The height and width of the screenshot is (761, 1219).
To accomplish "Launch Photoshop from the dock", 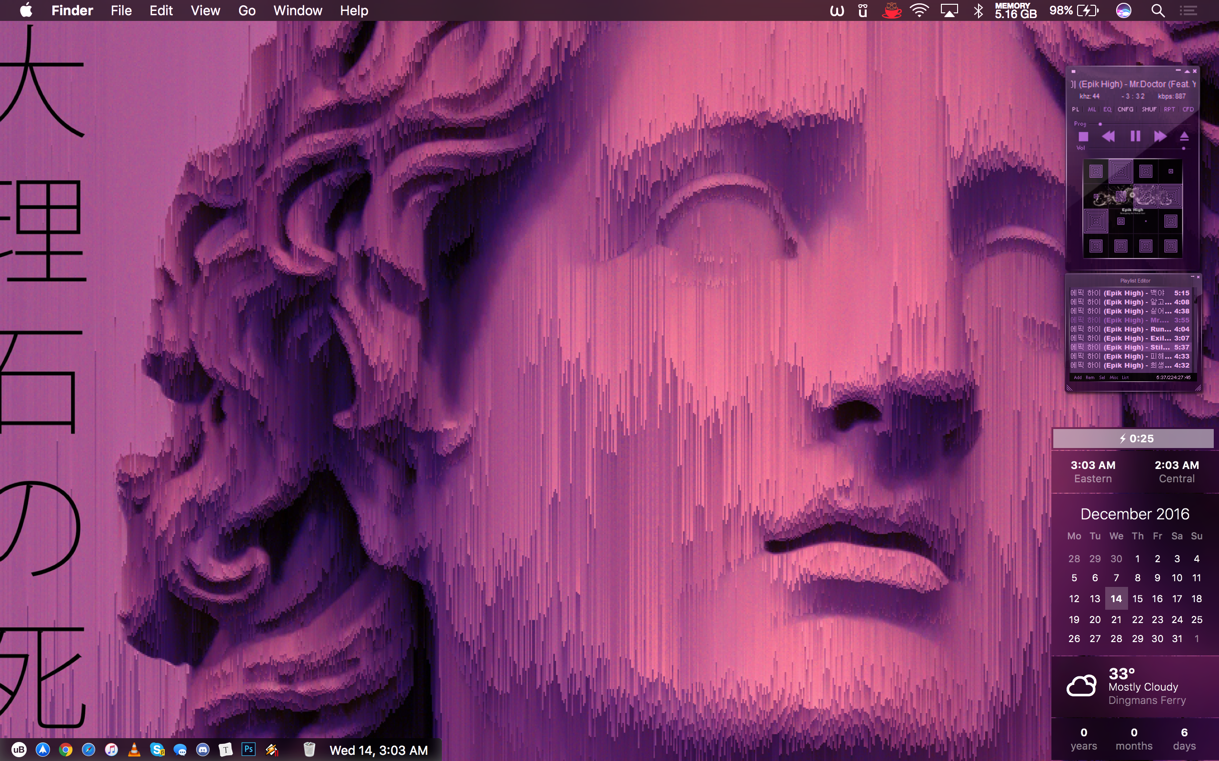I will (249, 750).
